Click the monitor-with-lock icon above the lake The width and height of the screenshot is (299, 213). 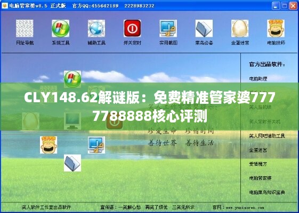[x=96, y=145]
